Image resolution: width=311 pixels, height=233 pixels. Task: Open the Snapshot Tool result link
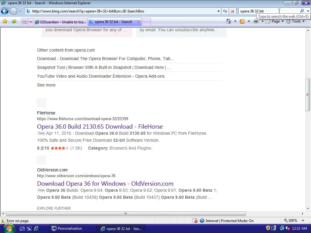(104, 67)
